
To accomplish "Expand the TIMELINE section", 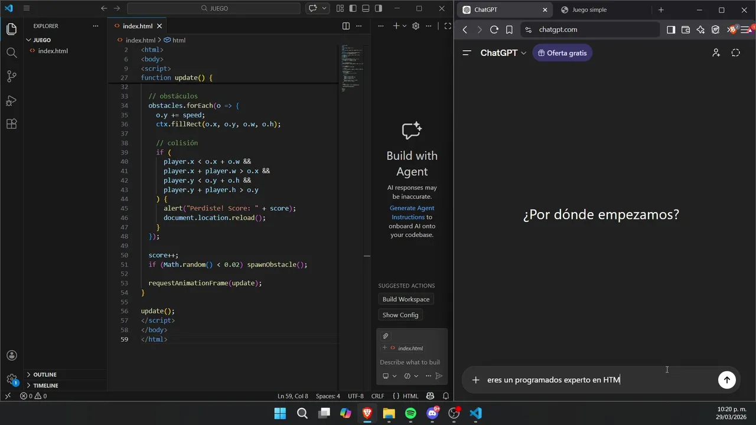I will point(65,385).
